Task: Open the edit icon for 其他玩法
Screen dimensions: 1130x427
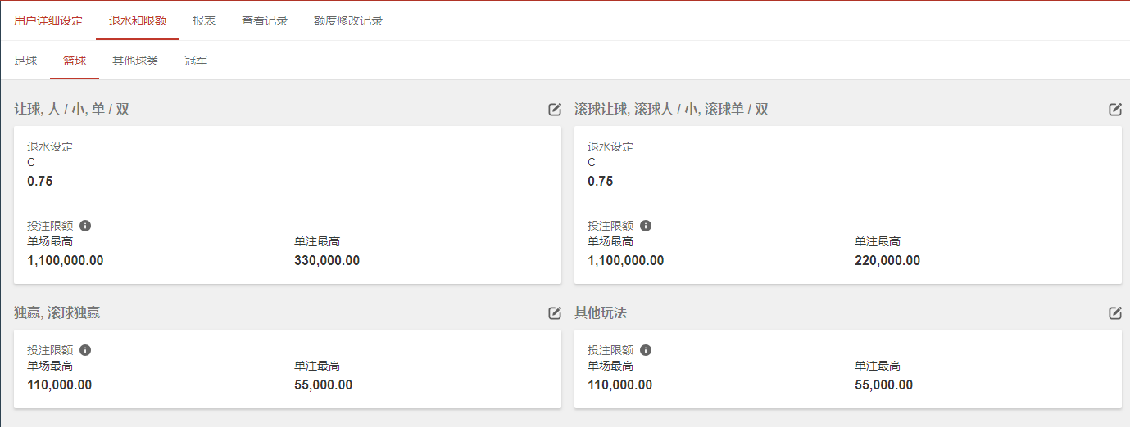Action: [1115, 312]
